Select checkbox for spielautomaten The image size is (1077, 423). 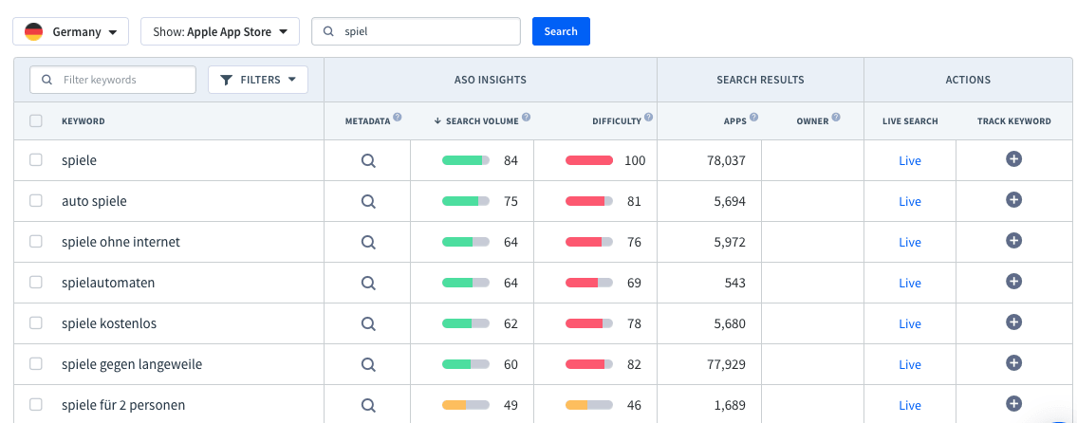point(36,283)
